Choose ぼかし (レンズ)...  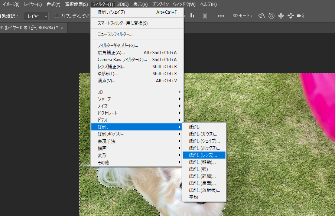[x=204, y=155]
